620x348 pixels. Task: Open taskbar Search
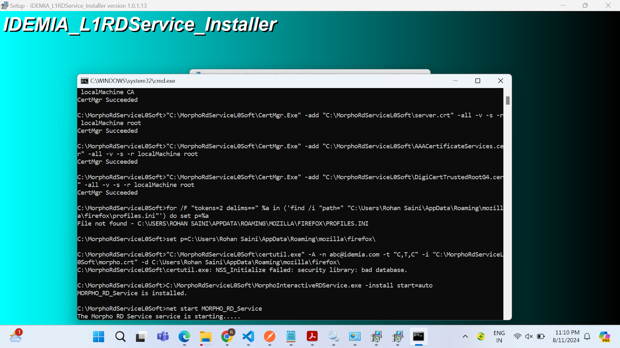121,337
